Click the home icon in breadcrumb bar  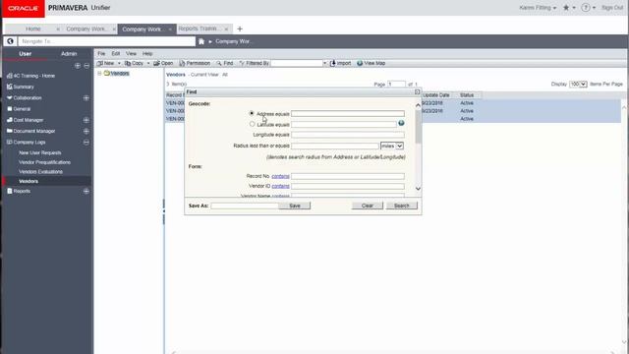coord(201,41)
